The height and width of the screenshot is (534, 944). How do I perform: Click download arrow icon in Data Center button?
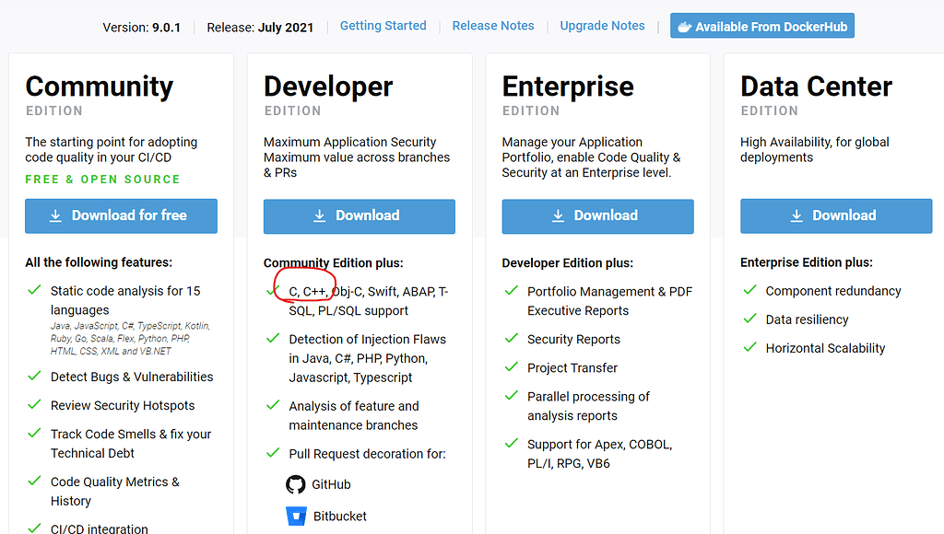(x=796, y=215)
